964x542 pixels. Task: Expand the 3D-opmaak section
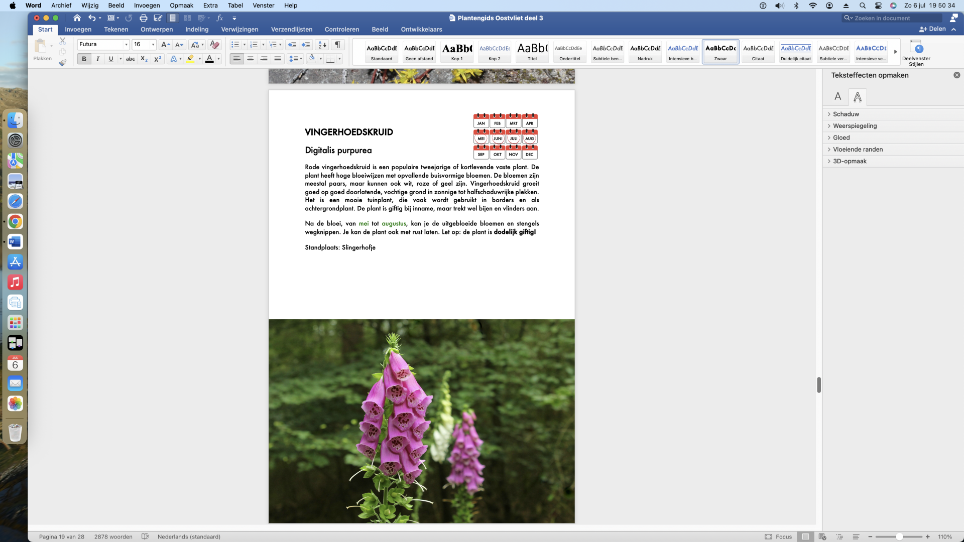pos(850,161)
